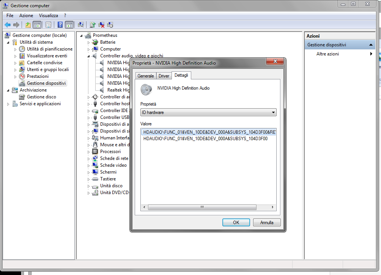Click the blue Back arrow in toolbar

tap(8, 25)
